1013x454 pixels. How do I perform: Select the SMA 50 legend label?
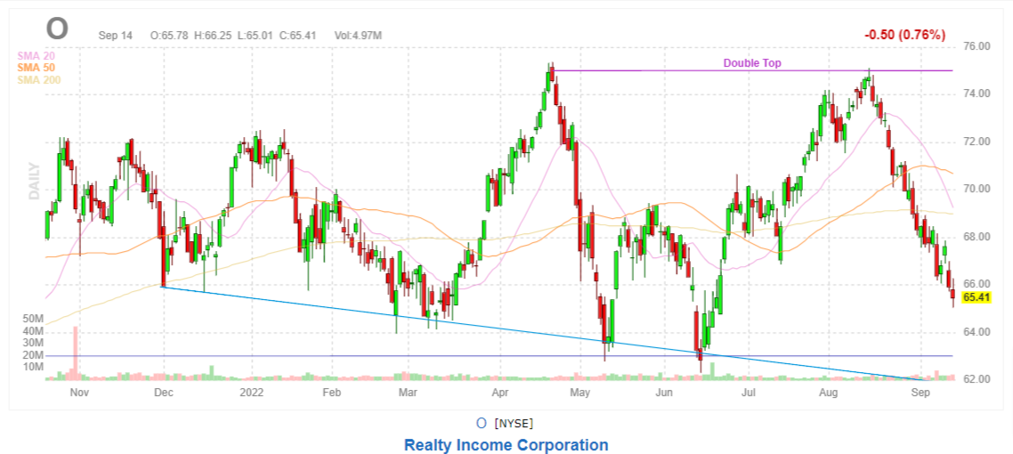36,68
